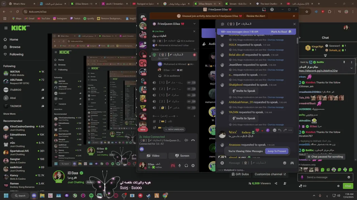Click NEW UNREADS jump pill
The width and height of the screenshot is (357, 200).
pos(174,129)
